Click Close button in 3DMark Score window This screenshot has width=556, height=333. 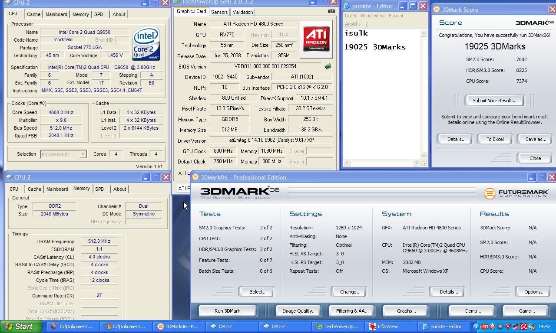point(535,158)
